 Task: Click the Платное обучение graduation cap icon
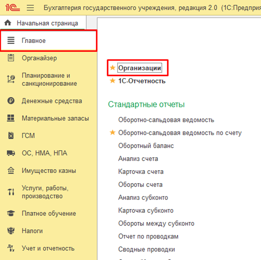[11, 213]
